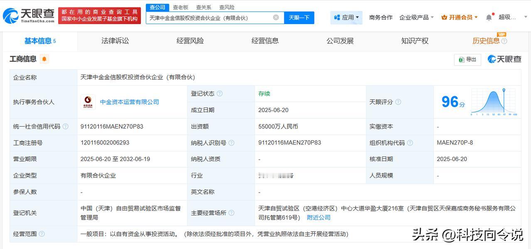Switch to the 法律诉讼 tab
This screenshot has width=531, height=249.
pos(115,41)
